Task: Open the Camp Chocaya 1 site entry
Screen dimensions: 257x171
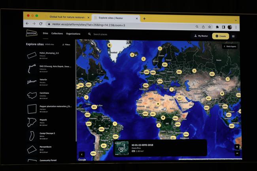Action: click(x=49, y=136)
